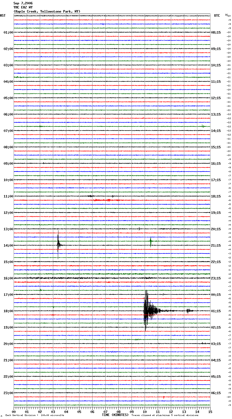Click the 18:15 UTC time label
The width and height of the screenshot is (232, 419).
pos(216,196)
